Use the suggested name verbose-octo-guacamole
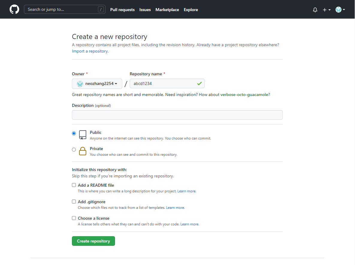The image size is (355, 265). (244, 95)
